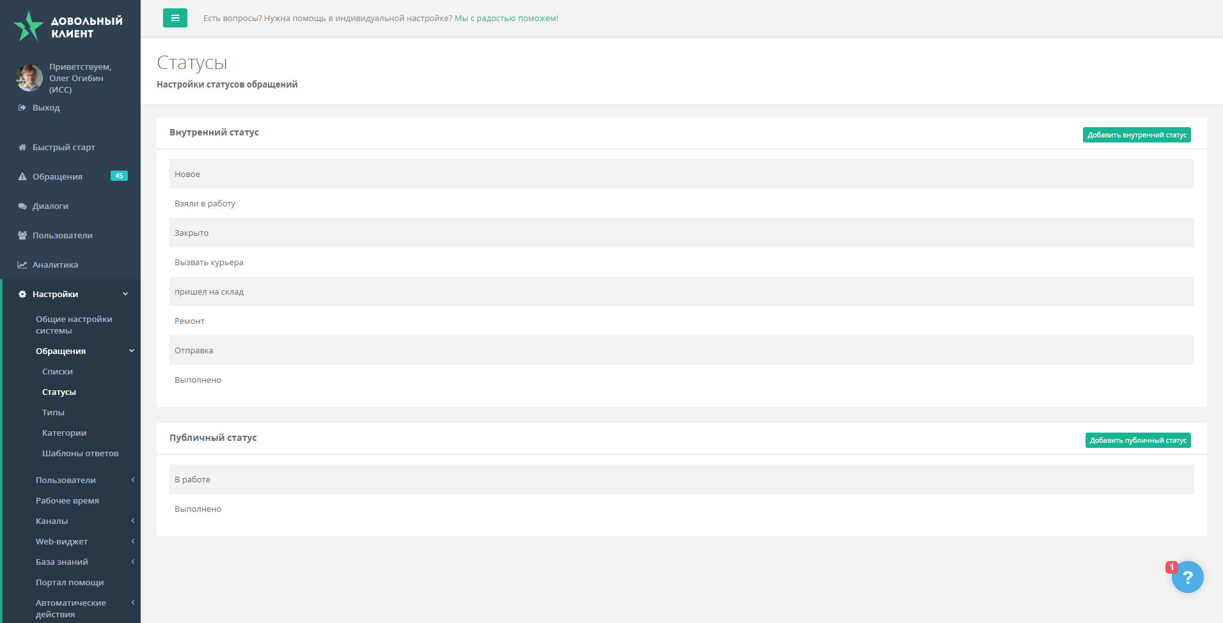Image resolution: width=1223 pixels, height=623 pixels.
Task: Follow the Мы с радостью поможем link
Action: 506,18
